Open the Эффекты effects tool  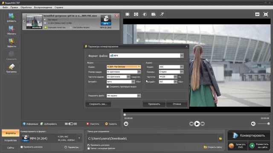(x=12, y=43)
